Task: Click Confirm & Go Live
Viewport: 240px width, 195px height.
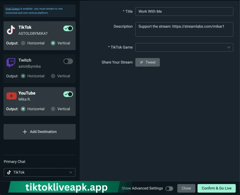Action: coord(217,188)
